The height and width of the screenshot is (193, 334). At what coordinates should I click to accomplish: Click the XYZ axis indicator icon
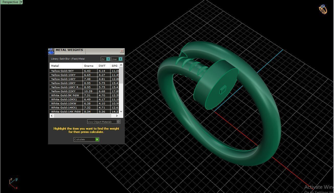tap(13, 184)
